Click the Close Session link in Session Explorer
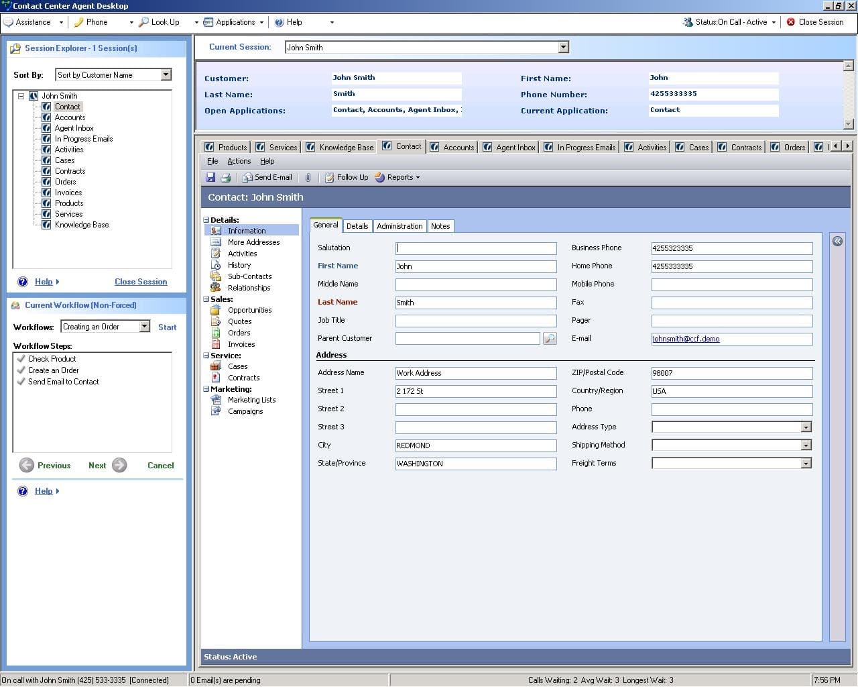This screenshot has width=858, height=687. coord(141,281)
